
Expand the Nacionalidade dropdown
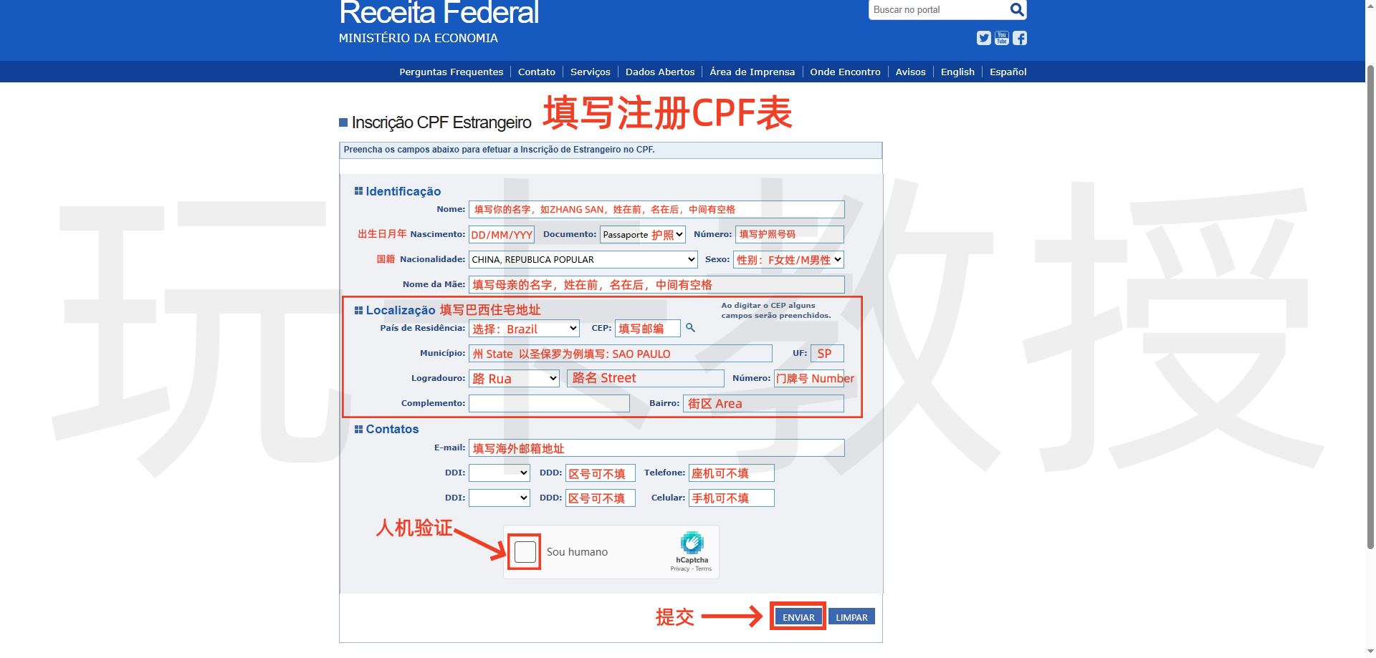(583, 260)
